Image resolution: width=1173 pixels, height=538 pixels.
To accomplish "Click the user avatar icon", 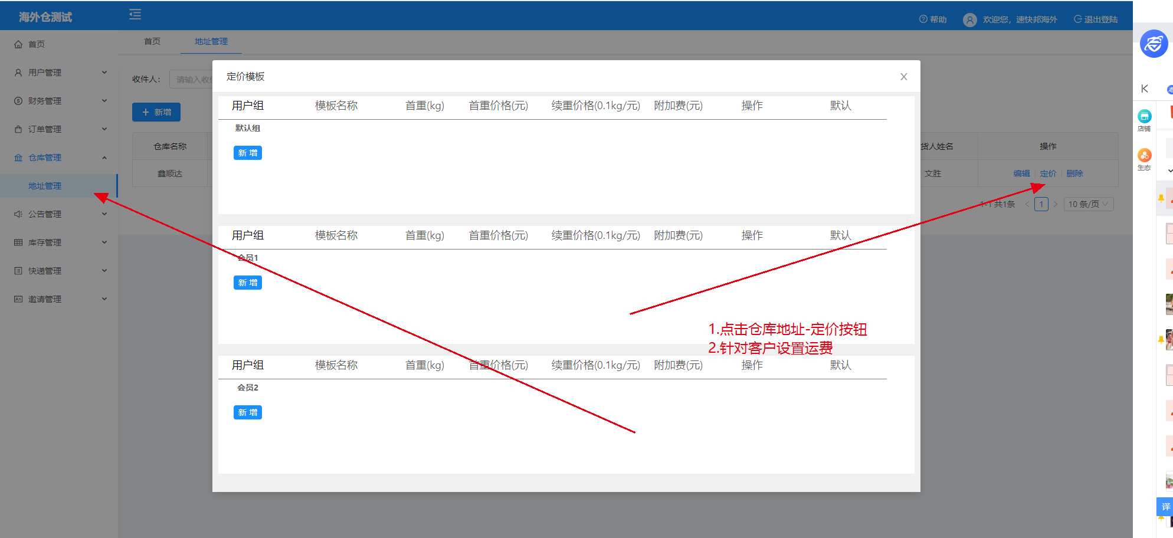I will coord(969,19).
